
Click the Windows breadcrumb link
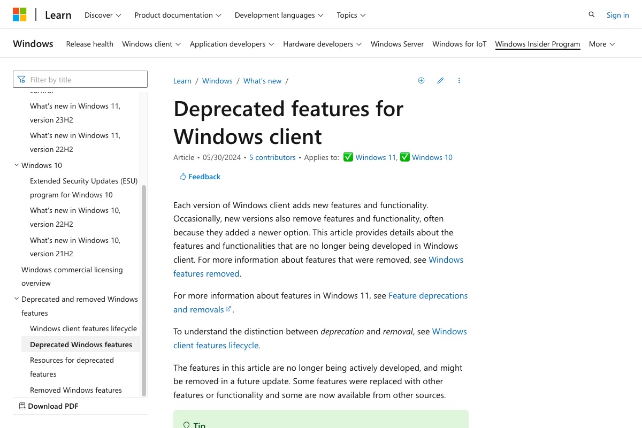tap(217, 81)
